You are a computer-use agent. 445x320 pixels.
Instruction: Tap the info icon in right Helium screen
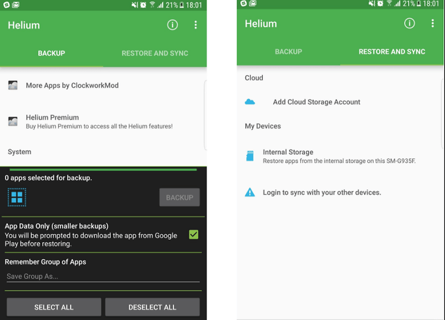pos(409,23)
